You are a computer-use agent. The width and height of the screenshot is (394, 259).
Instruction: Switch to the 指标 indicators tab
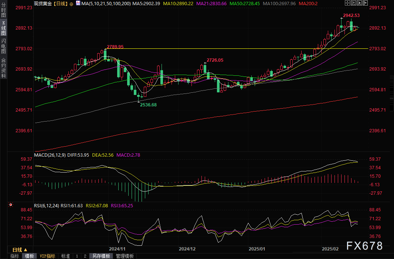(x=15, y=256)
